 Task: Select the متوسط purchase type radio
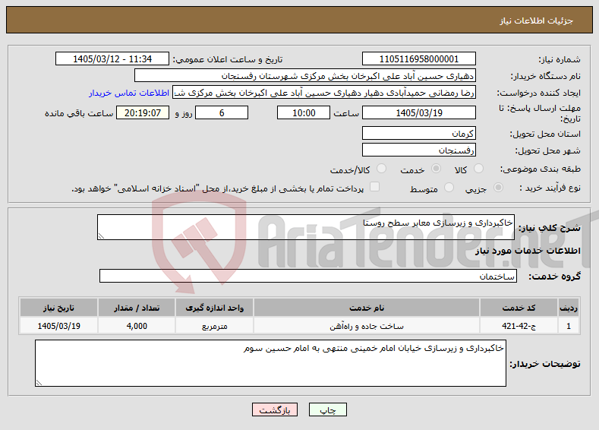[449, 188]
